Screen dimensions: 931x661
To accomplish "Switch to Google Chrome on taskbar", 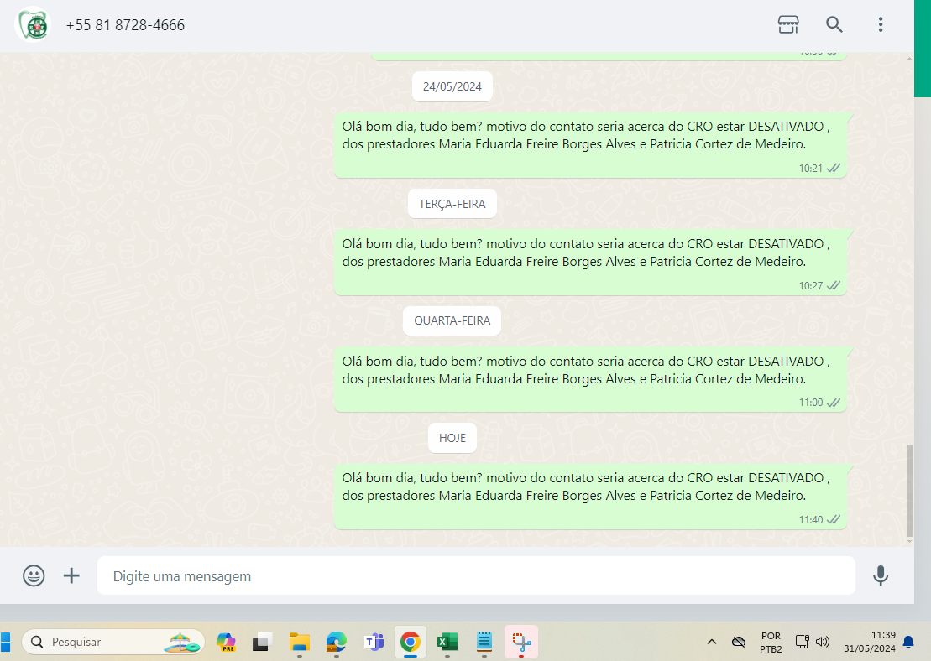I will tap(411, 642).
